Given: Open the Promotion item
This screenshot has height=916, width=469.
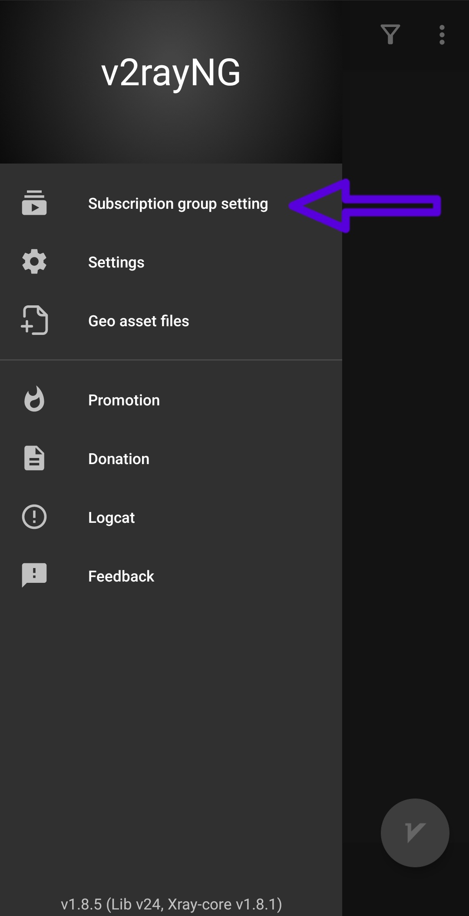Looking at the screenshot, I should 124,400.
